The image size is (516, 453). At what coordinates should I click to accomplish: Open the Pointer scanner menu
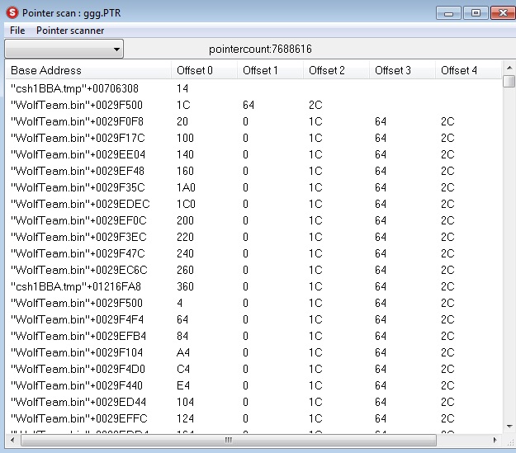(x=70, y=31)
